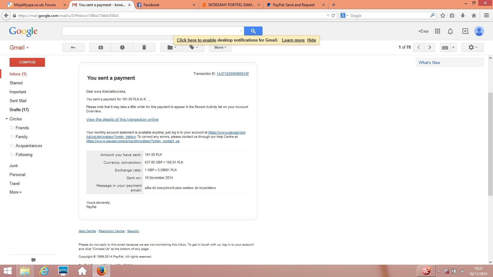Screen dimensions: 493x277
Task: Expand the search options arrow
Action: pyautogui.click(x=241, y=31)
